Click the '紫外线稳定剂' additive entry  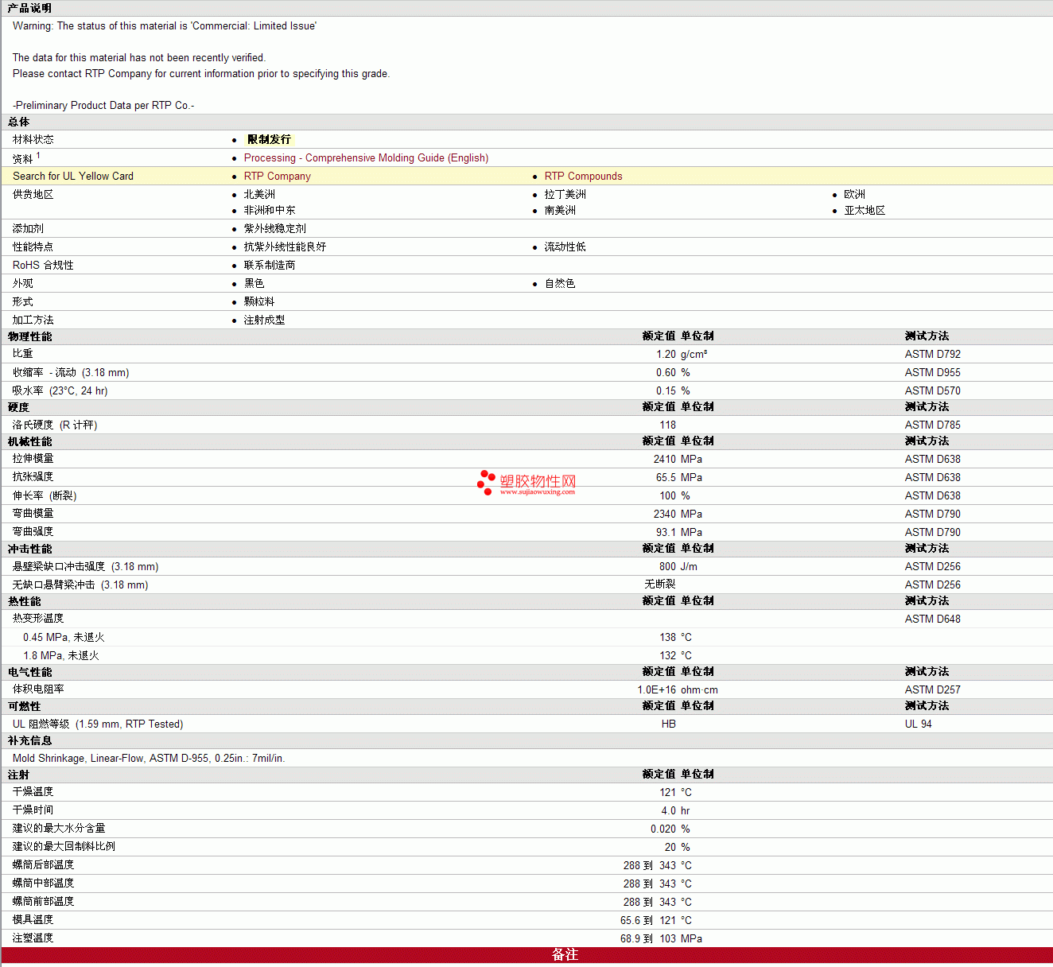[275, 229]
